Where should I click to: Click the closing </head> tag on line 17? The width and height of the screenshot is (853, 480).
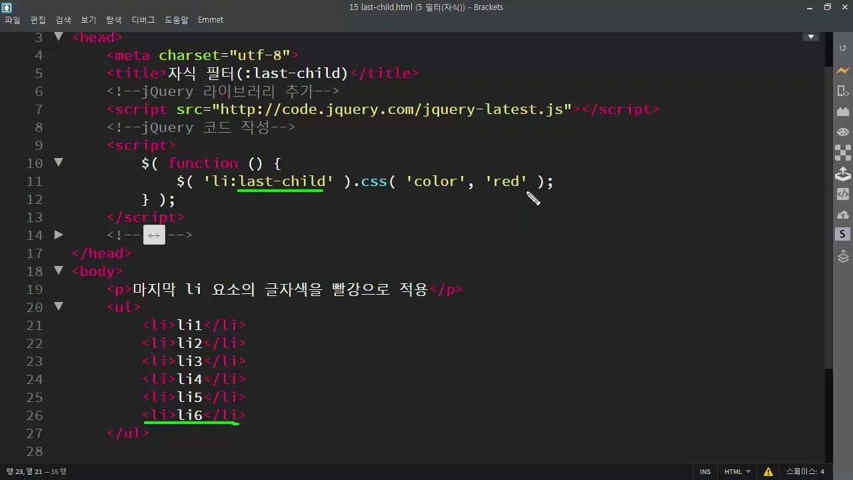(x=102, y=253)
